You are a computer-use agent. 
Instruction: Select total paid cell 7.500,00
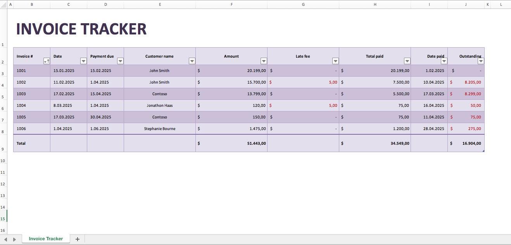point(375,82)
